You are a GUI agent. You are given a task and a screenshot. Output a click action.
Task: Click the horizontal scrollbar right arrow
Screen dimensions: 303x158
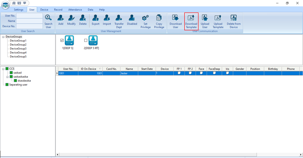[301, 154]
